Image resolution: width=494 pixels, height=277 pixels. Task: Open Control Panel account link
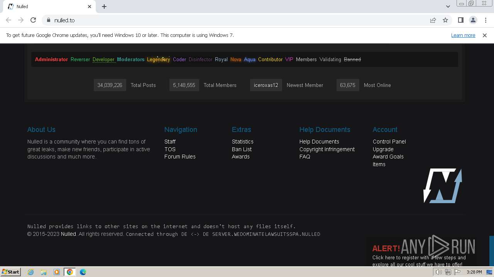pos(389,142)
